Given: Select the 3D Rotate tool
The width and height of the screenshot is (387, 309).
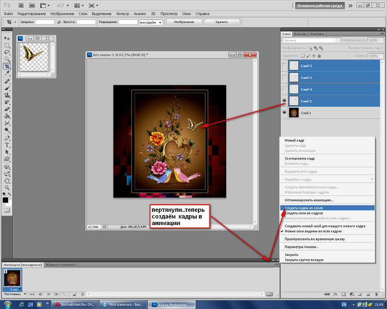Looking at the screenshot, I should point(7,167).
